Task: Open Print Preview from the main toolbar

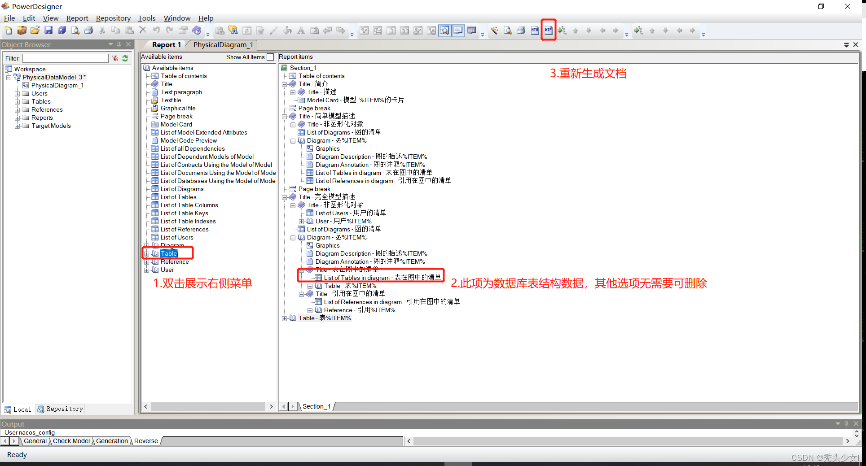Action: (x=75, y=30)
